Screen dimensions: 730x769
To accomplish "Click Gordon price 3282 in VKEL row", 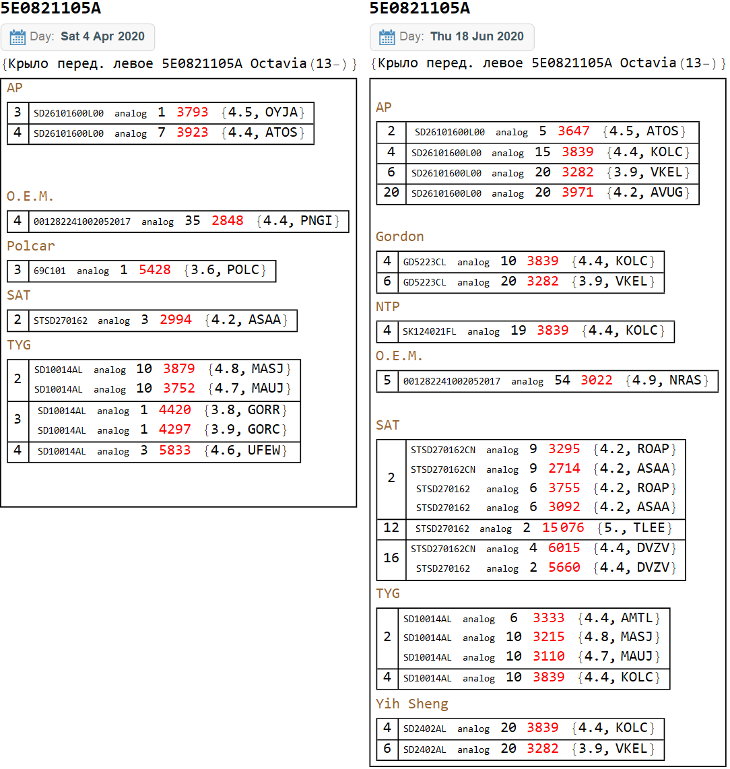I will point(543,281).
